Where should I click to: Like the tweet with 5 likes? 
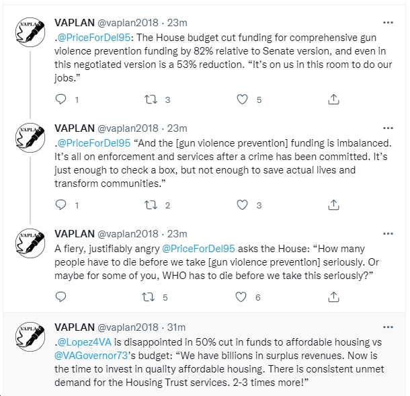pyautogui.click(x=242, y=100)
